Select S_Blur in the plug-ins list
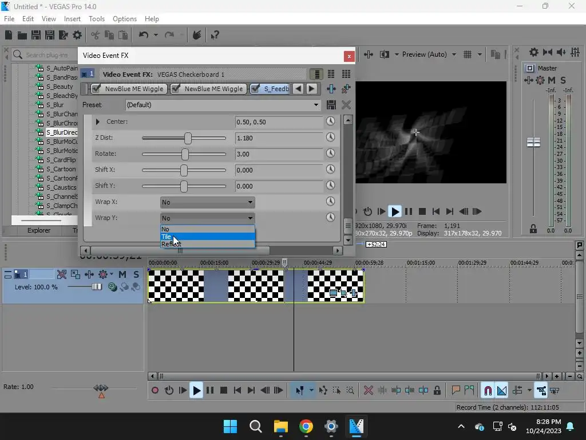The width and height of the screenshot is (586, 440). pos(55,105)
